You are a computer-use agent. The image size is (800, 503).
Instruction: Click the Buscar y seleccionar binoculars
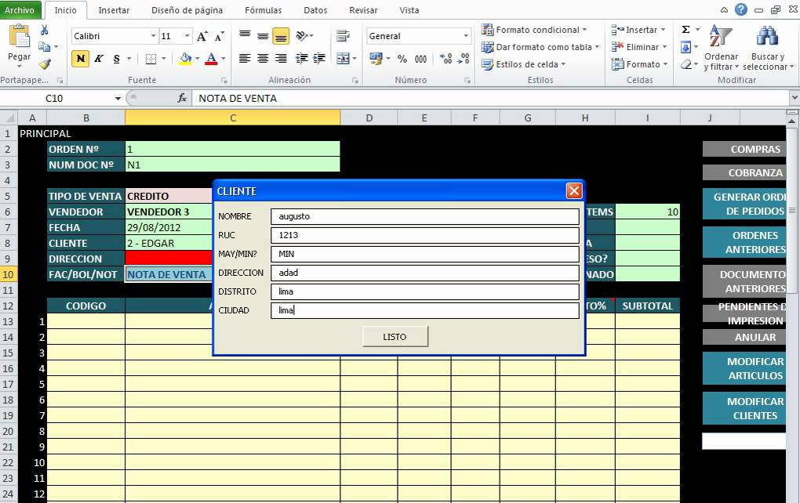(767, 36)
